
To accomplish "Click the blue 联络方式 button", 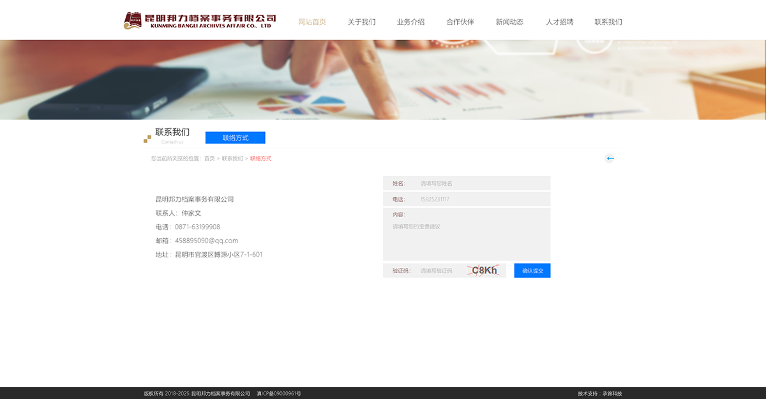I will pos(235,137).
